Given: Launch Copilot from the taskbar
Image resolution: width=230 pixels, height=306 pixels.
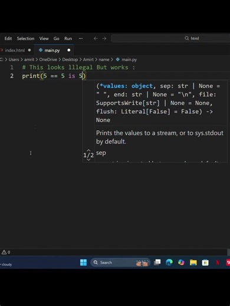Looking at the screenshot, I should click(181, 262).
